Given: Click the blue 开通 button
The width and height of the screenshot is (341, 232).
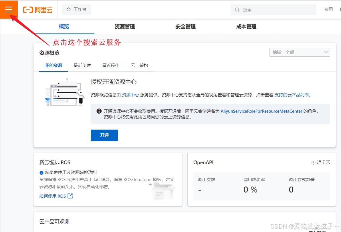Looking at the screenshot, I should (x=104, y=135).
